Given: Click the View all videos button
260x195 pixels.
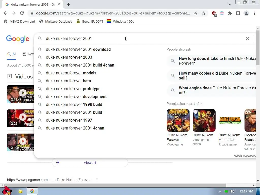Looking at the screenshot, I should 90,163.
